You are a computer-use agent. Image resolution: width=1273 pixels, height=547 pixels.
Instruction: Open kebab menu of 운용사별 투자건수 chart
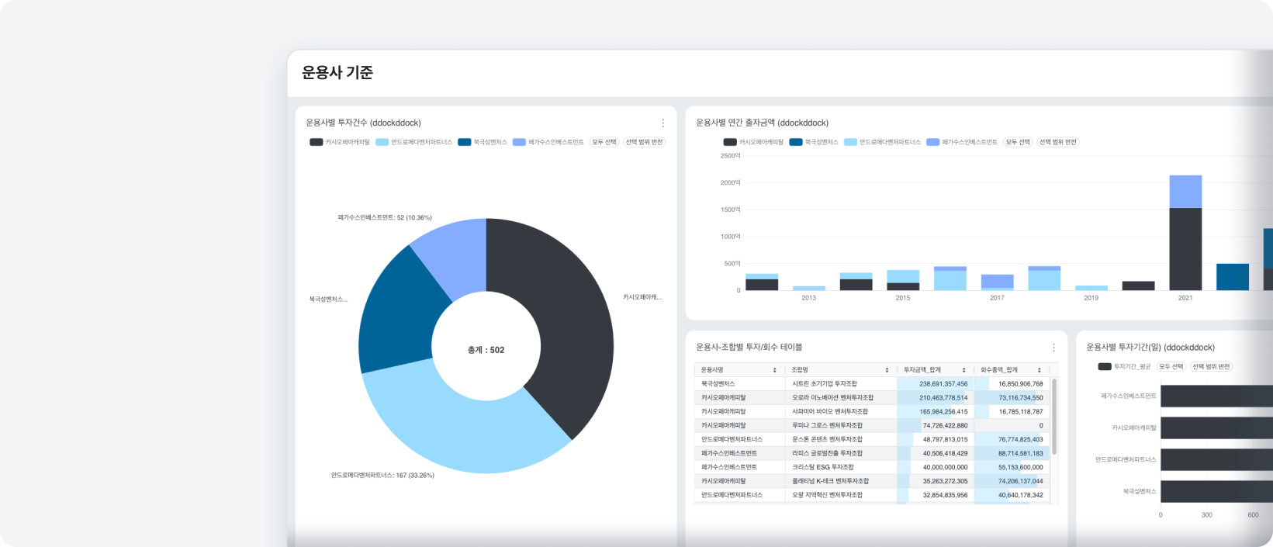[662, 123]
